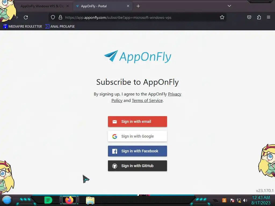The width and height of the screenshot is (275, 206).
Task: Open the Firefox hamburger menu
Action: 269,17
